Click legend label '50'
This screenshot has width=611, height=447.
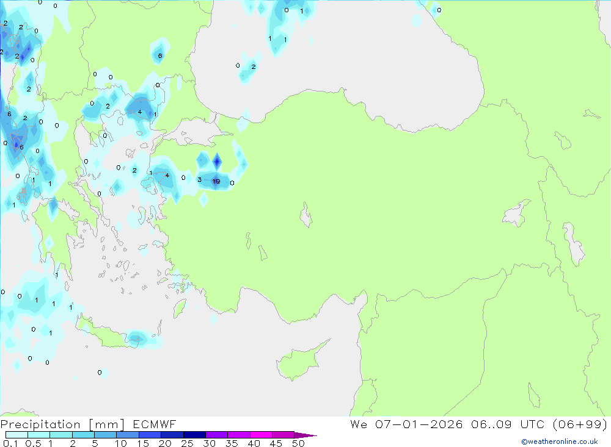click(298, 443)
